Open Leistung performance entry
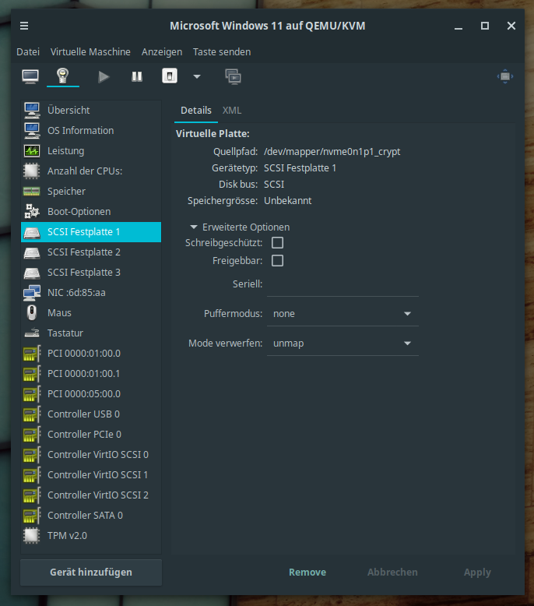Screen dimensions: 534x606 coord(91,151)
